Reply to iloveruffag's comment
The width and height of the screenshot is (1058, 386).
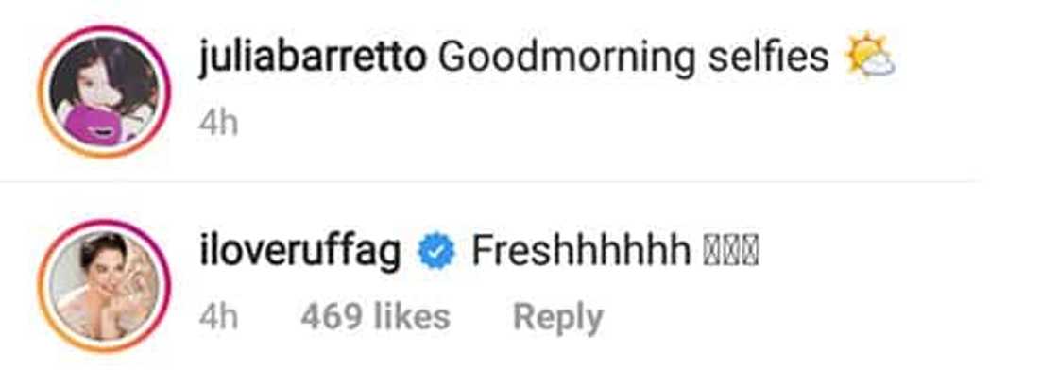[557, 317]
